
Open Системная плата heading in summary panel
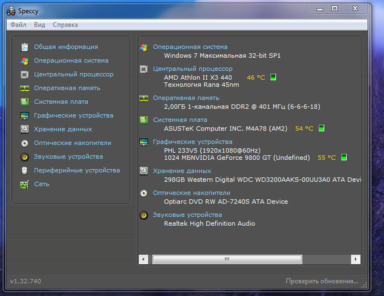(180, 120)
